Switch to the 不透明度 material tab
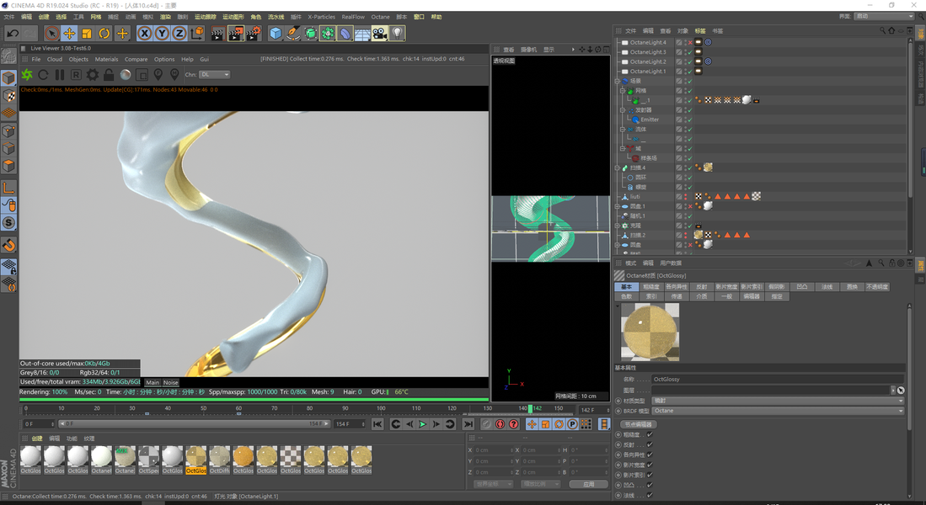The height and width of the screenshot is (505, 926). [877, 287]
